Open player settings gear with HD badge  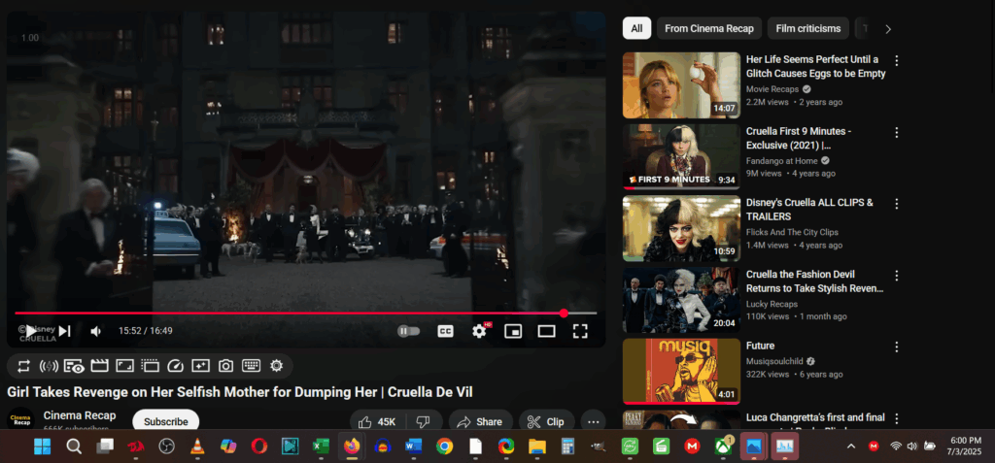click(480, 331)
